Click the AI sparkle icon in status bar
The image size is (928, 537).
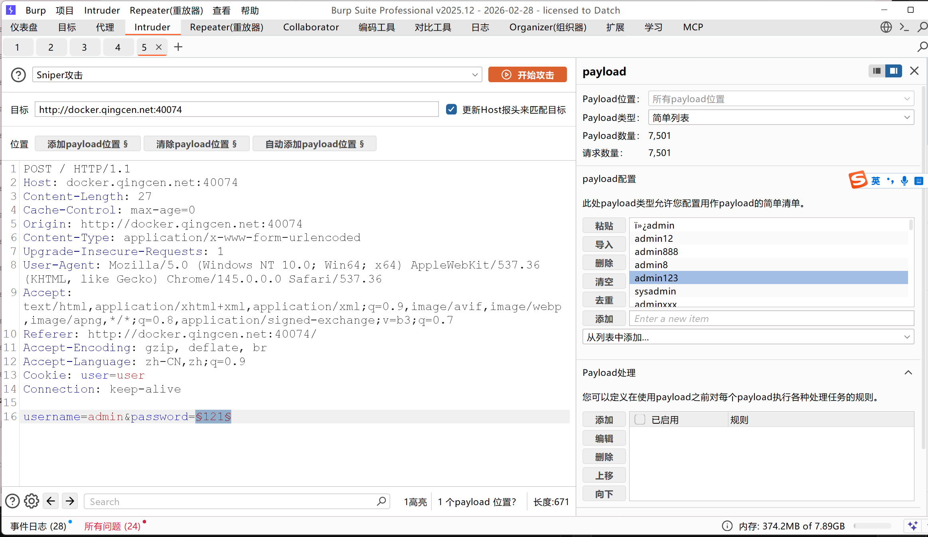(x=912, y=526)
